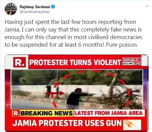Open Rajdeep Sardesai's profile picture

tap(11, 9)
